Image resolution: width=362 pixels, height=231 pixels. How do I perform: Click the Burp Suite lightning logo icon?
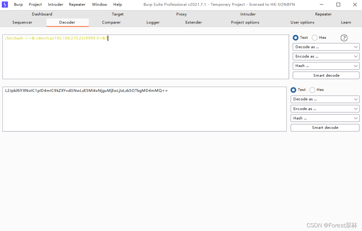[x=5, y=4]
